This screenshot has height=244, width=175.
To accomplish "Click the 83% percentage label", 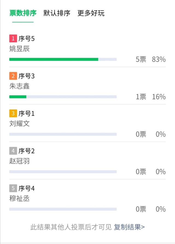I will 159,59.
